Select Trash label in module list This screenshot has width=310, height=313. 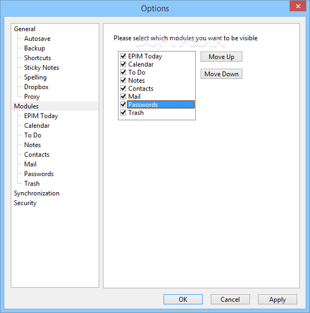tap(136, 113)
